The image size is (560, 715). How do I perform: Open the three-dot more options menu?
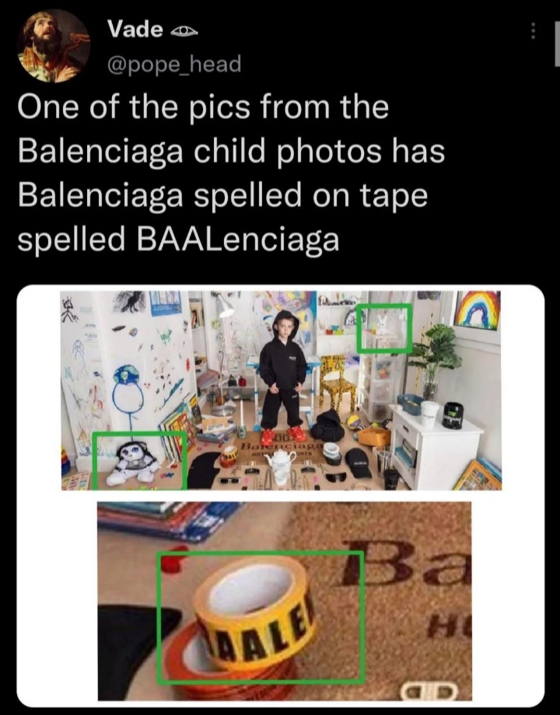[x=532, y=31]
